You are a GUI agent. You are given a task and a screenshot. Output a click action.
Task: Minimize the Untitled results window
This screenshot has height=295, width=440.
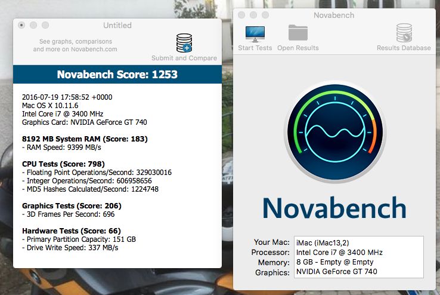pyautogui.click(x=33, y=25)
